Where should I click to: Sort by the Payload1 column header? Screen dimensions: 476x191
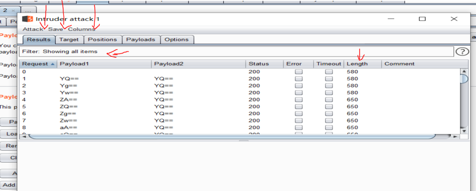point(104,64)
